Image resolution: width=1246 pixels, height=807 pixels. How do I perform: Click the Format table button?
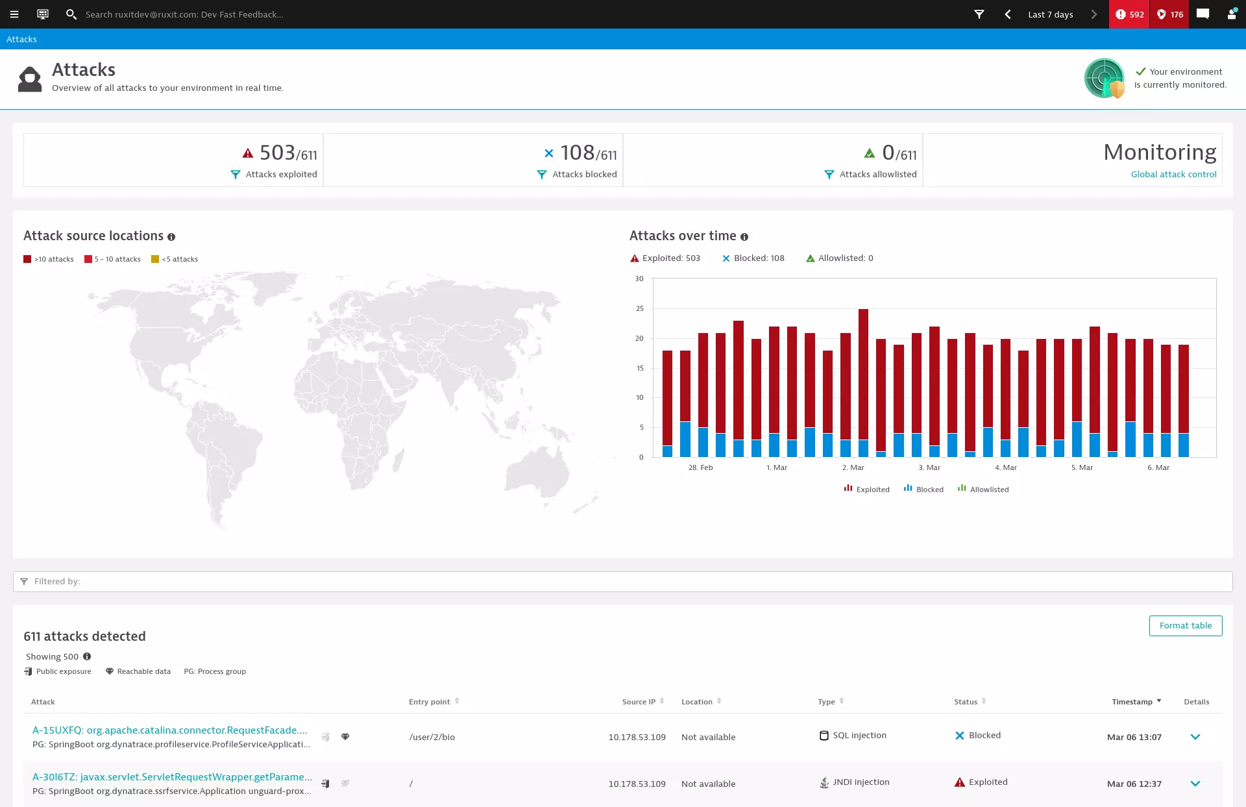click(1185, 626)
